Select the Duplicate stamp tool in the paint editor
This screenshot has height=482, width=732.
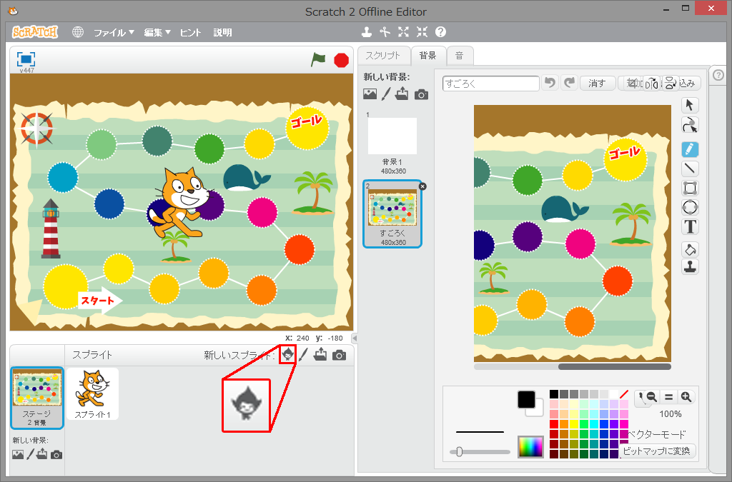point(690,266)
